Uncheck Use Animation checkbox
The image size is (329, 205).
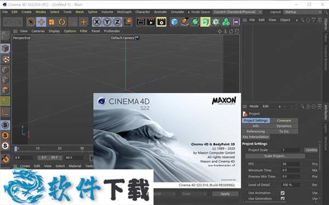click(x=282, y=193)
